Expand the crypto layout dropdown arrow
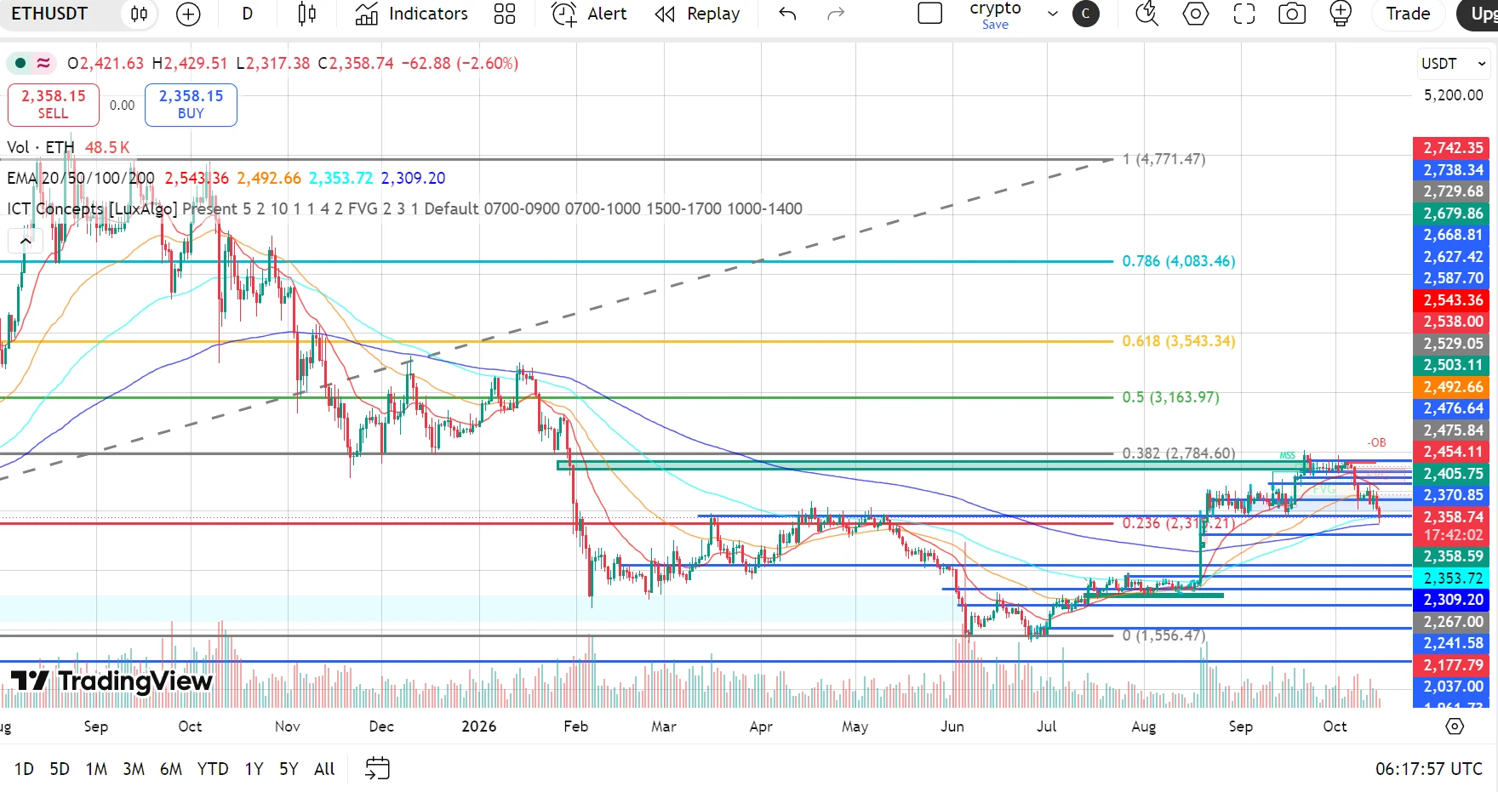The height and width of the screenshot is (792, 1498). point(1053,14)
